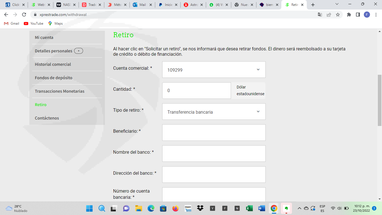Click the Beneficiario text field
382x215 pixels.
tap(214, 132)
